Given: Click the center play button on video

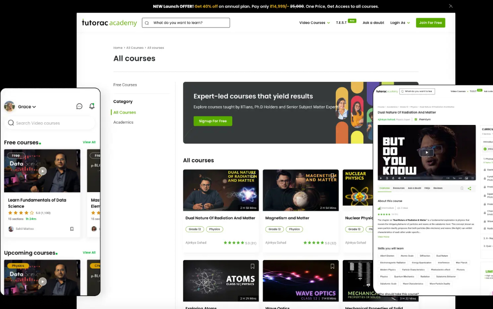Looking at the screenshot, I should point(427,152).
